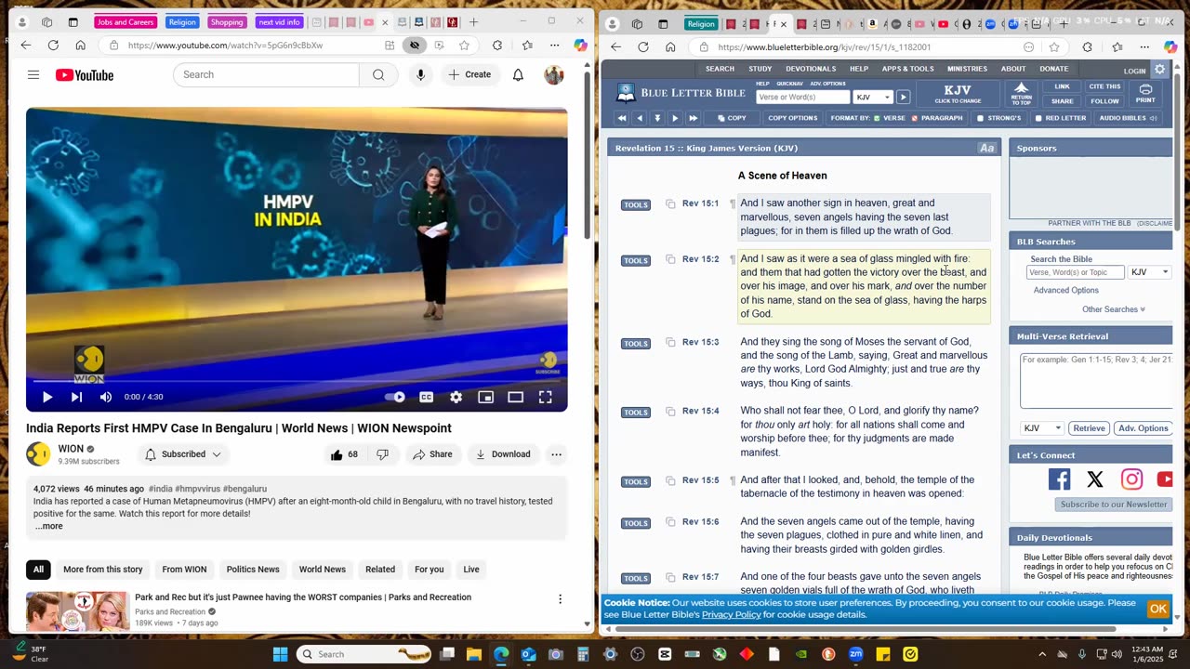The width and height of the screenshot is (1190, 669).
Task: Go to first chapter on Blue Letter Bible
Action: click(x=621, y=118)
